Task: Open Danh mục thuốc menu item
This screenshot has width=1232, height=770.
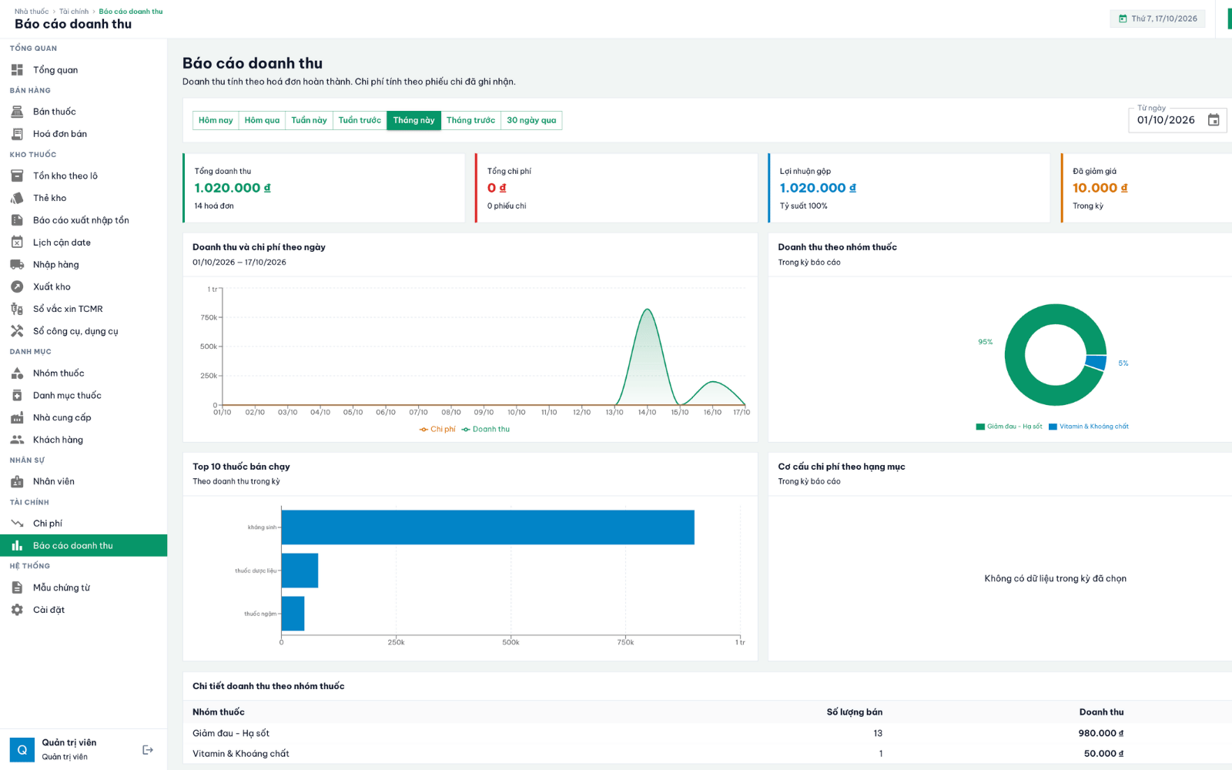Action: click(83, 396)
